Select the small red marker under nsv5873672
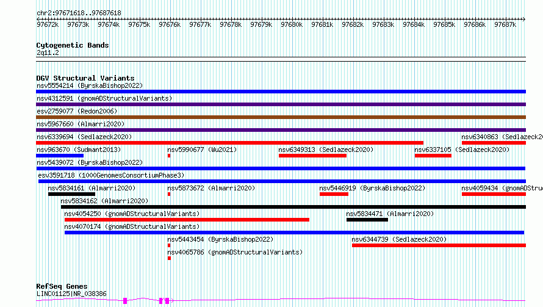The image size is (543, 307). (x=169, y=194)
